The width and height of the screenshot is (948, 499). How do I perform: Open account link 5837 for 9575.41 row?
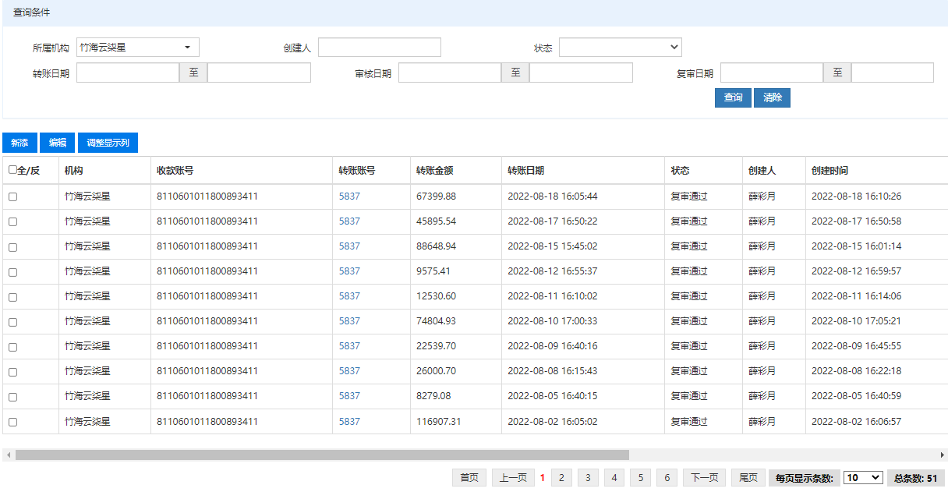click(349, 271)
